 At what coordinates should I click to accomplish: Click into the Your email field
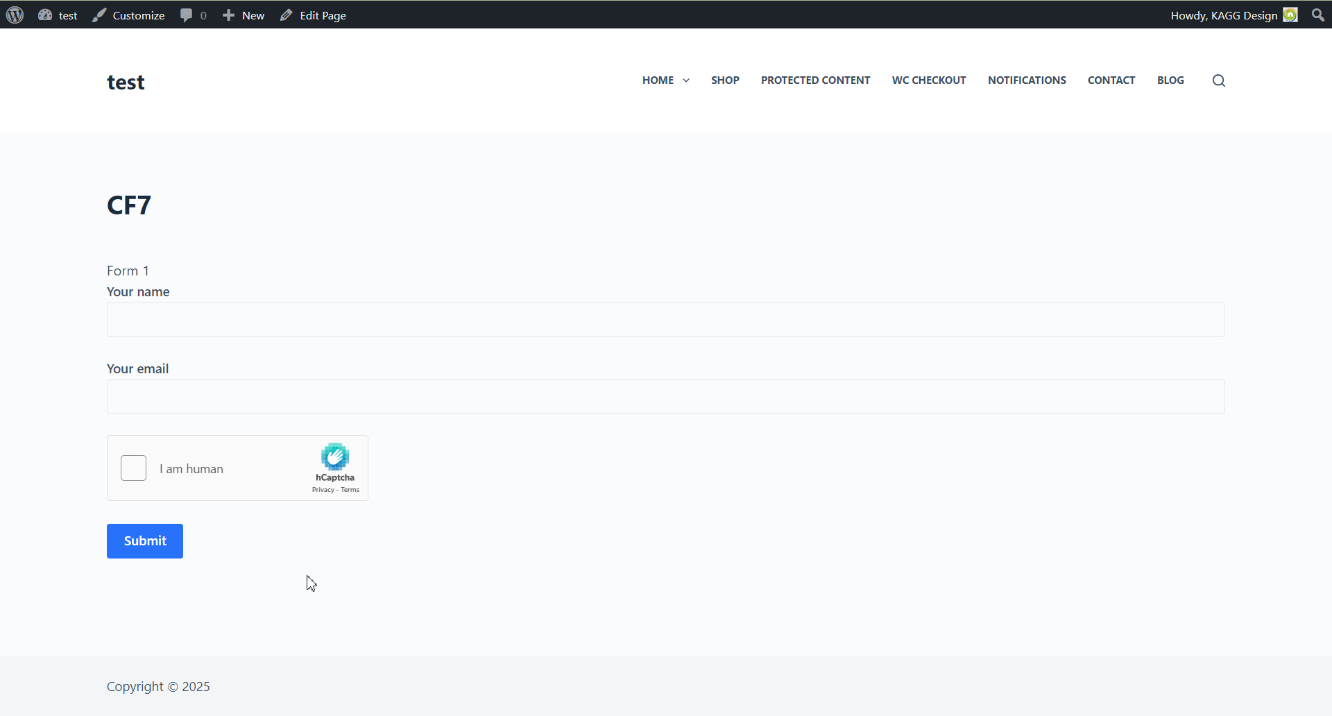(x=665, y=397)
